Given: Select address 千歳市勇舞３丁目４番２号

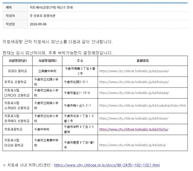Looking at the screenshot, I should tap(80, 71).
